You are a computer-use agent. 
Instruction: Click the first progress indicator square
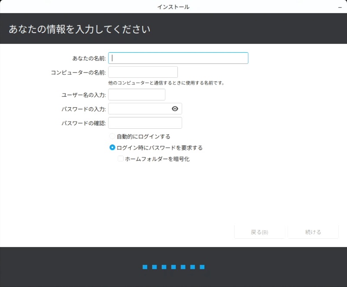coord(145,267)
